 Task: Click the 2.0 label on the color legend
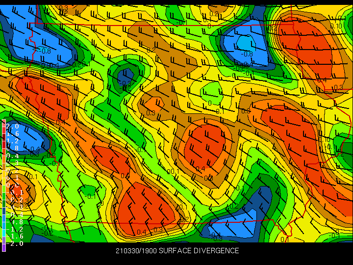pos(12,126)
